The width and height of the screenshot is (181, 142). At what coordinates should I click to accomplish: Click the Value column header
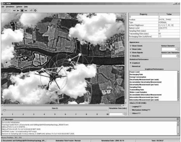pyautogui.click(x=169, y=14)
